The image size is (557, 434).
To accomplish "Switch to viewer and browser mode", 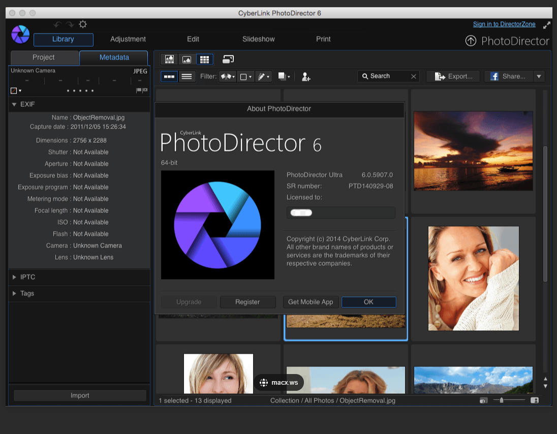I will coord(169,59).
